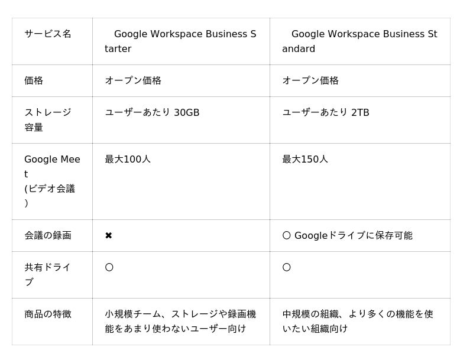Select the ストレージ容量 row label
Viewport: 473px width, 363px height.
tap(48, 119)
